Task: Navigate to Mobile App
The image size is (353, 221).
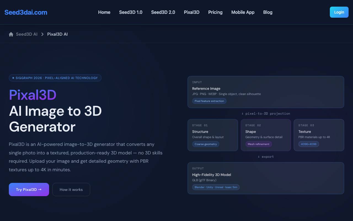Action: click(243, 12)
